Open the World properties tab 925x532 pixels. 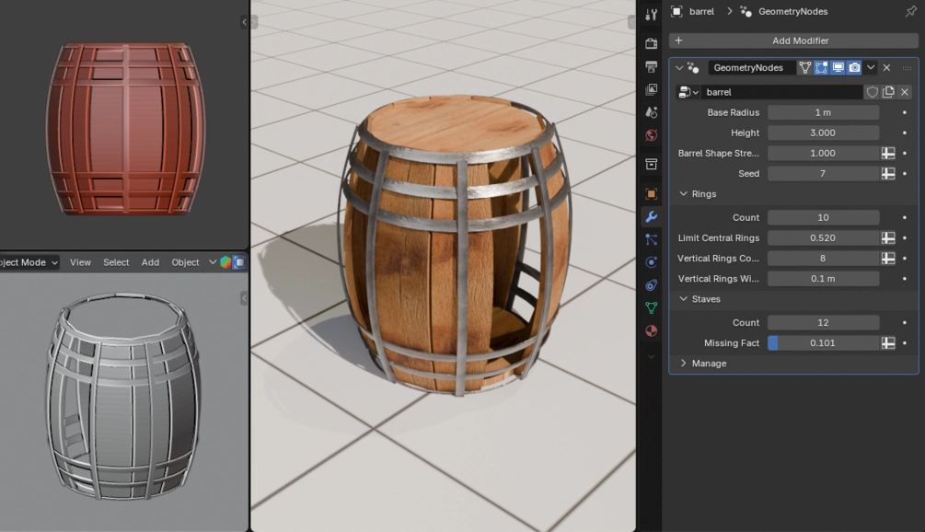point(651,134)
